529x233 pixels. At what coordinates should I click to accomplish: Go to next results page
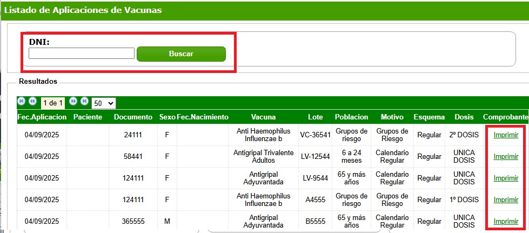pos(73,101)
